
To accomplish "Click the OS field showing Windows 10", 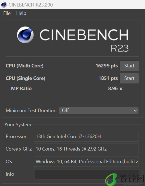I will [86, 161].
